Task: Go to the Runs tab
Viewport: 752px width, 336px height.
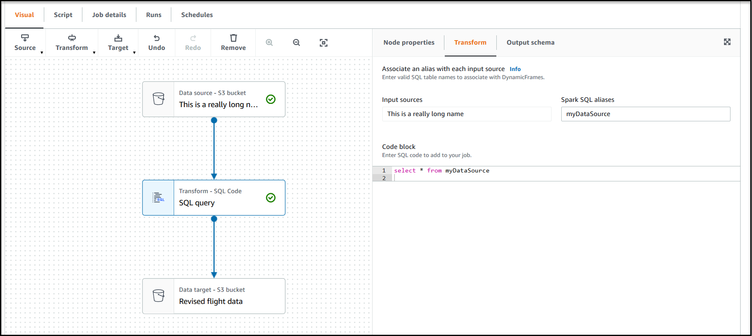Action: 154,15
